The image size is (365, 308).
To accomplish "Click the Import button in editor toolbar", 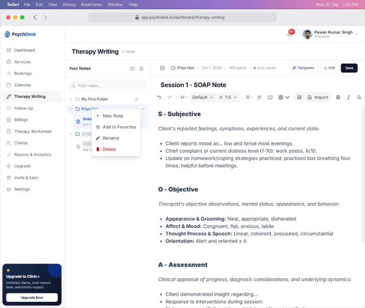I will tap(318, 97).
